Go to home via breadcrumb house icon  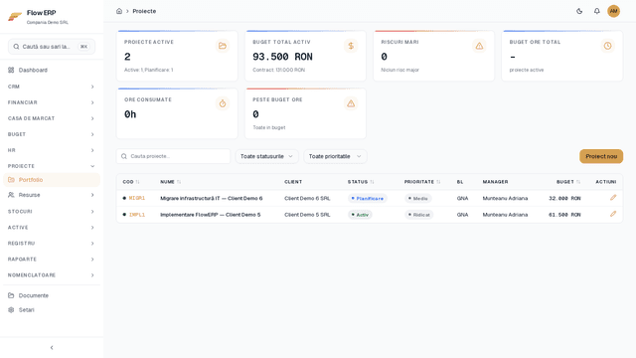tap(119, 11)
